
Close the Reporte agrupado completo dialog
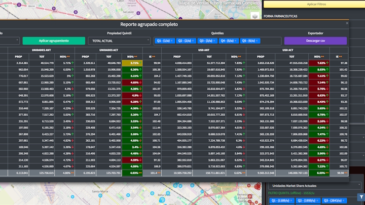[347, 23]
